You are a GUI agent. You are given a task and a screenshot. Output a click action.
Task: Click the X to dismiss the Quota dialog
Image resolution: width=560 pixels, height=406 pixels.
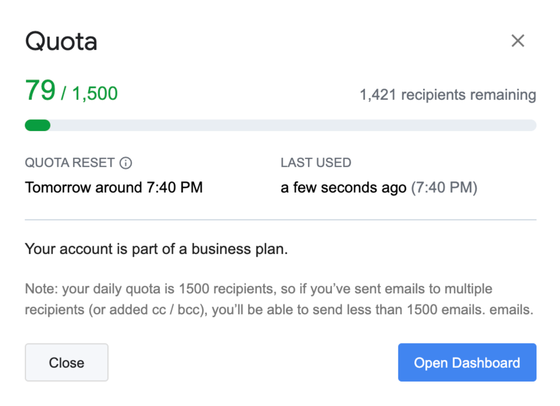[x=518, y=41]
